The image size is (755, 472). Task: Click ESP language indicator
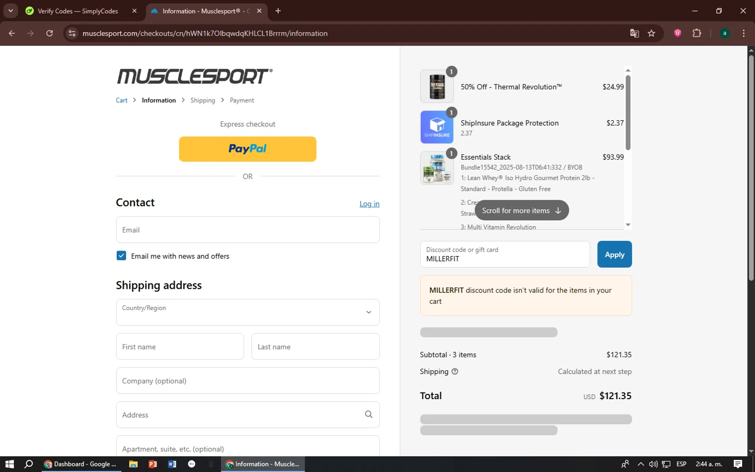coord(682,464)
